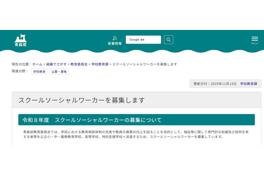Viewport: 264px width, 176px height.
Task: Click the magnifying glass search button
Action: click(169, 40)
